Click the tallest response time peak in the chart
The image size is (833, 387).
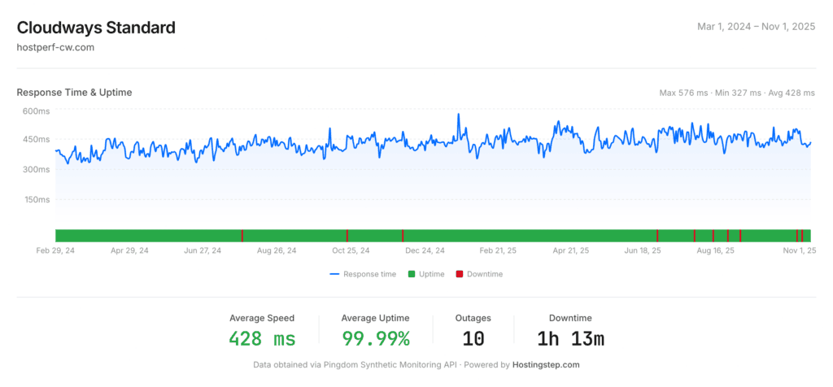pos(458,114)
